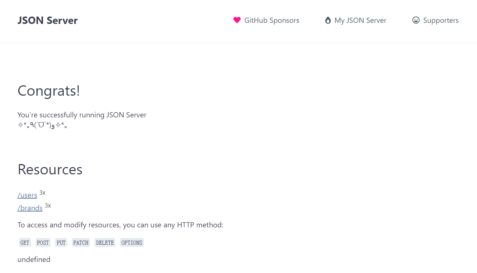
Task: Click the Resources heading
Action: click(x=50, y=169)
